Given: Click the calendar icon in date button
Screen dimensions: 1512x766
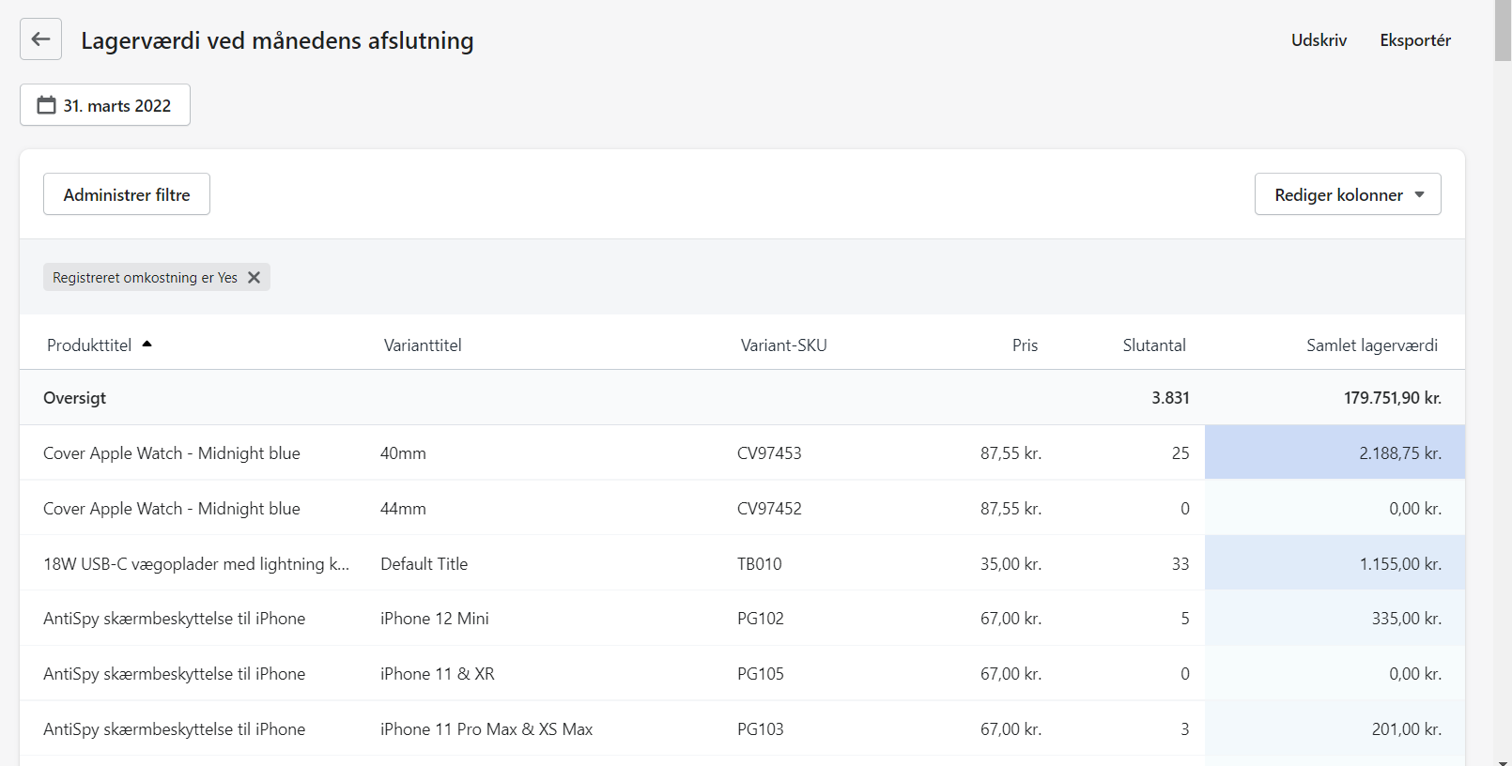Looking at the screenshot, I should [x=47, y=105].
